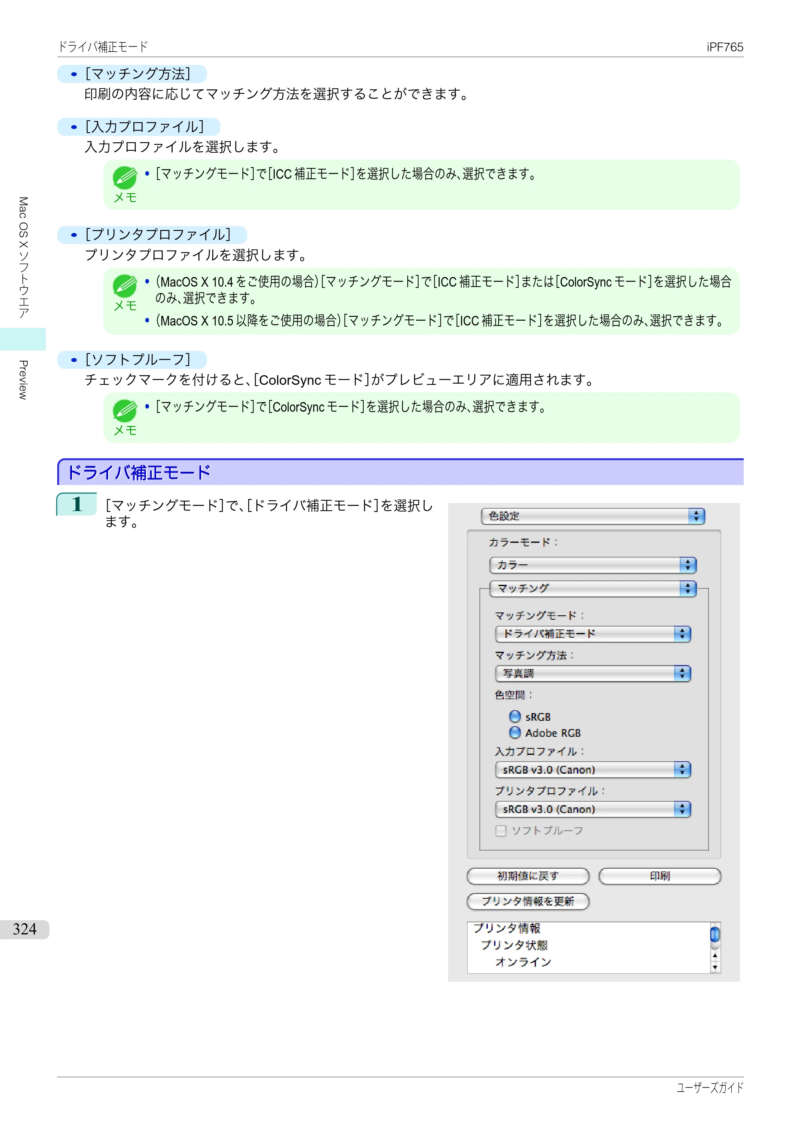Click the [入力プロファイル] heading
The width and height of the screenshot is (801, 1134).
(144, 127)
